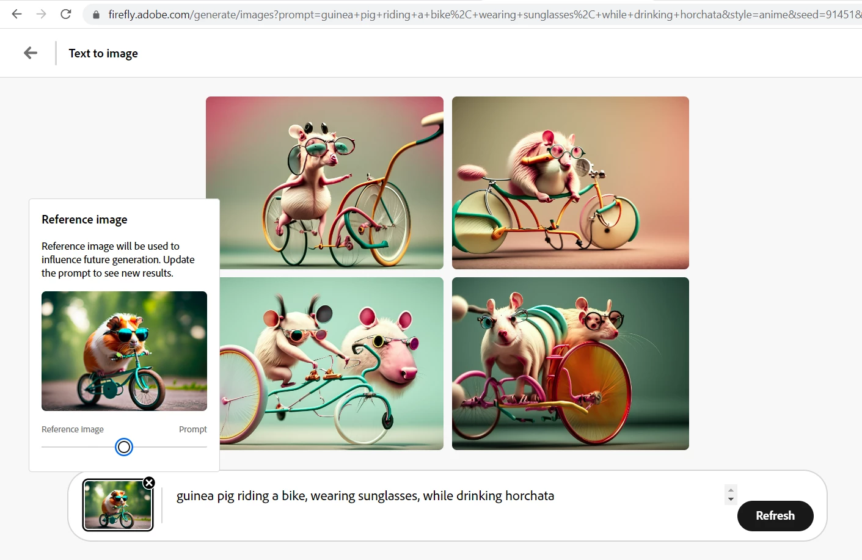This screenshot has width=862, height=560.
Task: Click the browser forward arrow
Action: point(41,14)
